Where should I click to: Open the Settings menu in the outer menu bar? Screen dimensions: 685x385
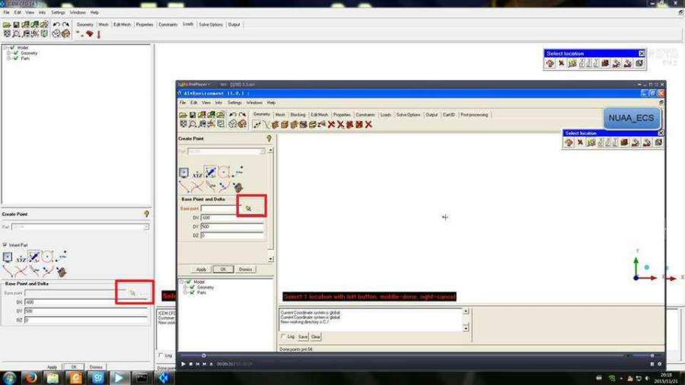(58, 13)
